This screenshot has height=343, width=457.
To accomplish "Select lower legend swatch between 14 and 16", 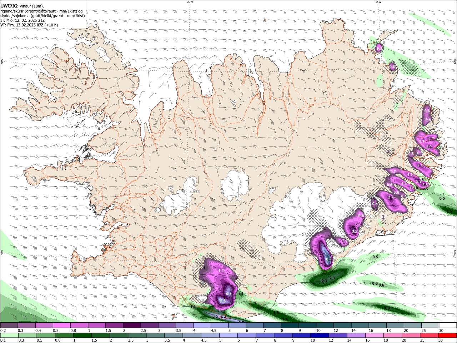I will click(356, 335).
